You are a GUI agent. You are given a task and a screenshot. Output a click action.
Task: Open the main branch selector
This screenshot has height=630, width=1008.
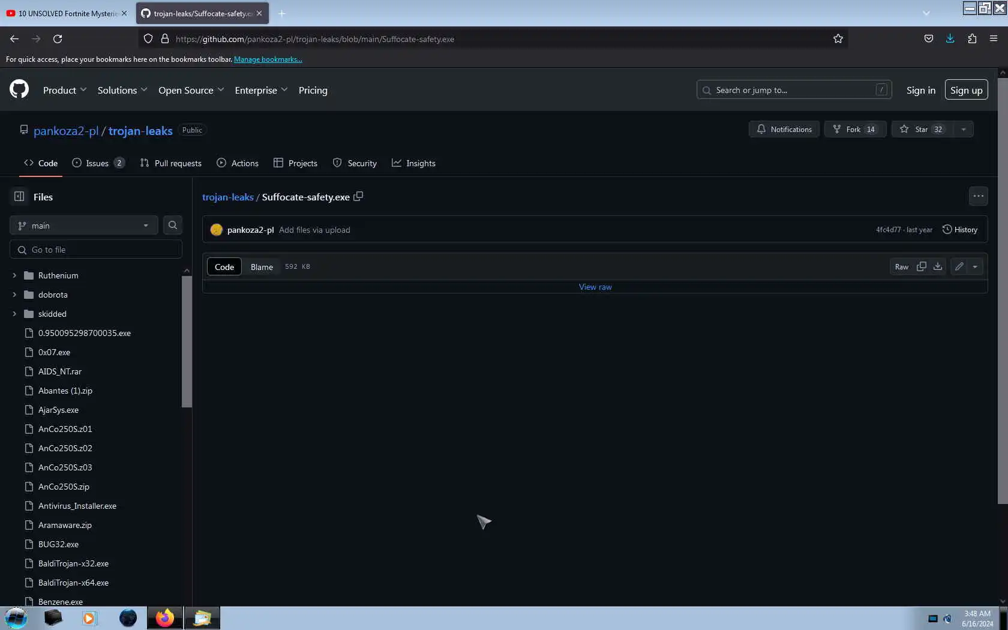coord(84,225)
